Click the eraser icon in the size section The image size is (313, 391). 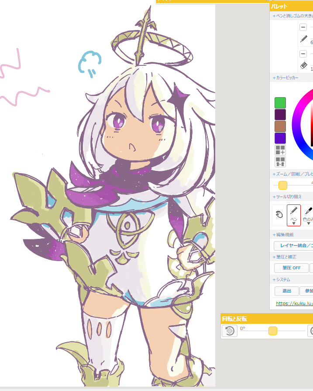(x=303, y=65)
